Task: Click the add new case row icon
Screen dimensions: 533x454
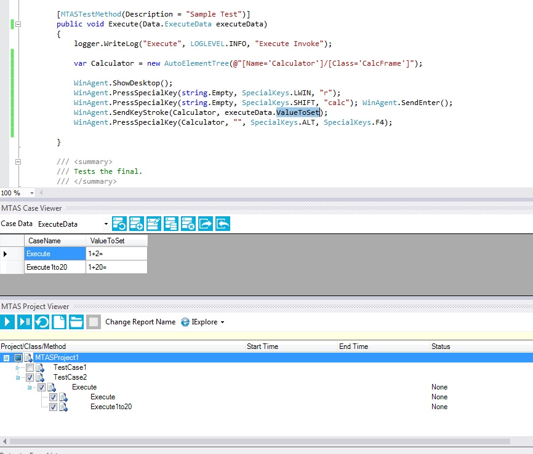Action: (136, 224)
